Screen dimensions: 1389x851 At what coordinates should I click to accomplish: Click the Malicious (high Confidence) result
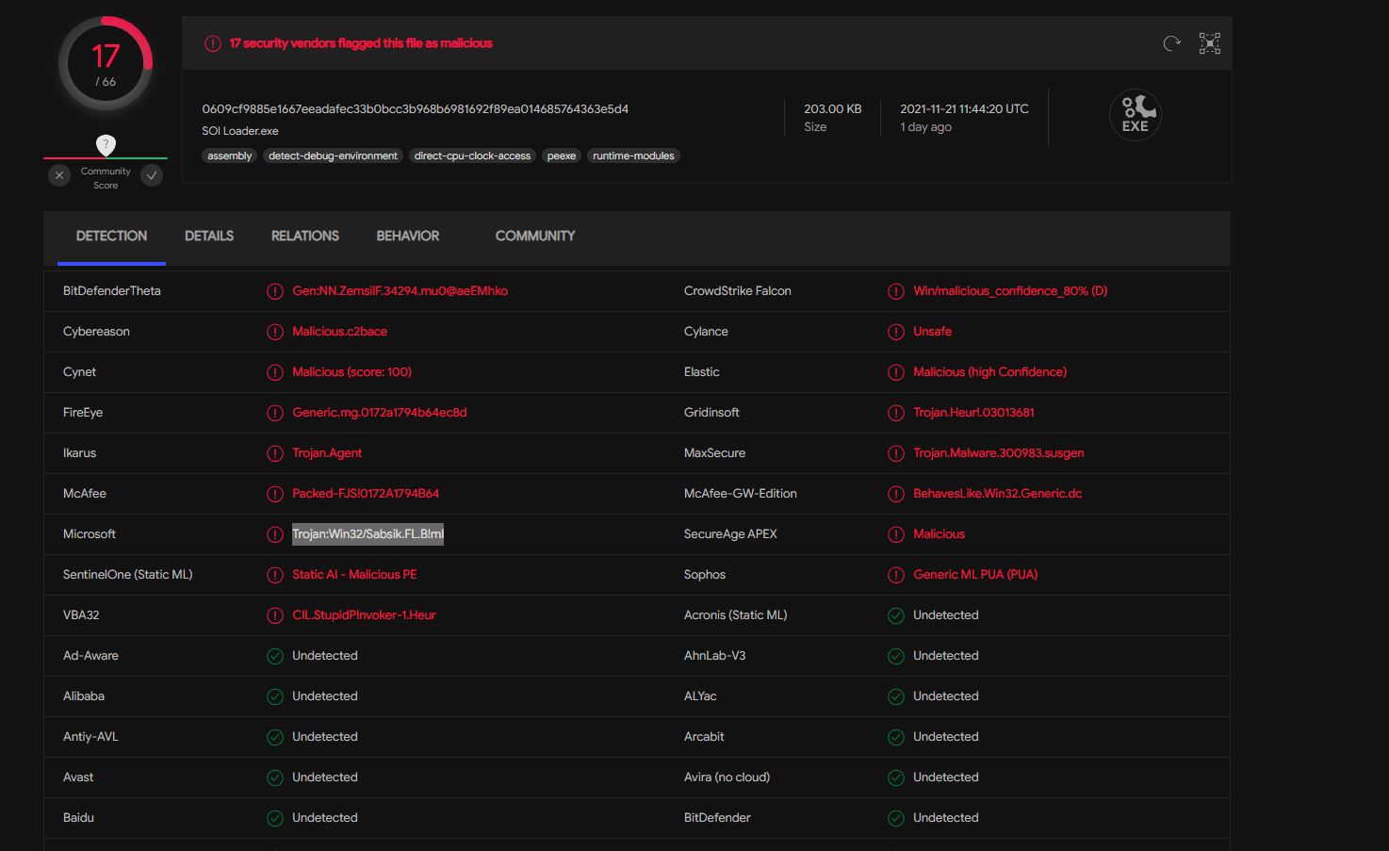[989, 372]
